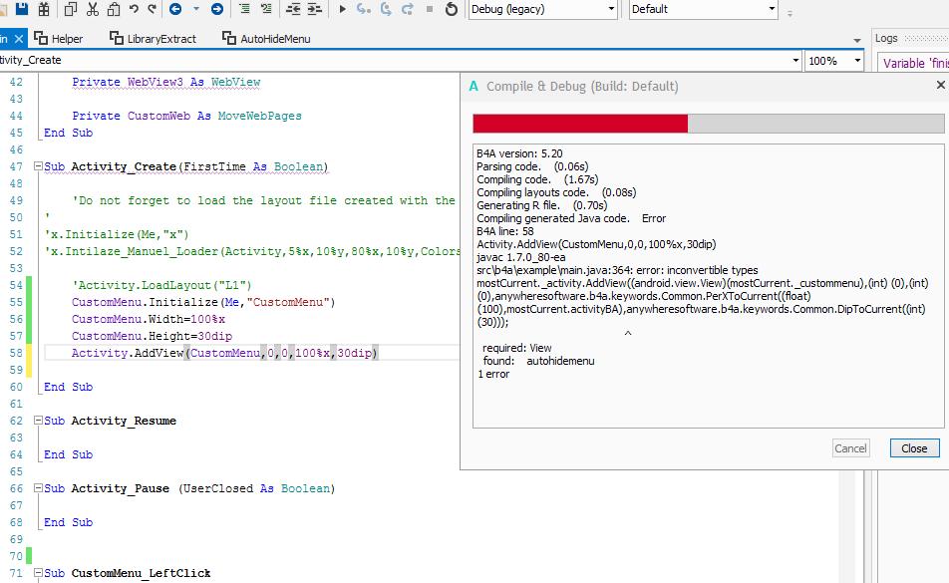Save the current module
The image size is (949, 583).
[x=24, y=10]
